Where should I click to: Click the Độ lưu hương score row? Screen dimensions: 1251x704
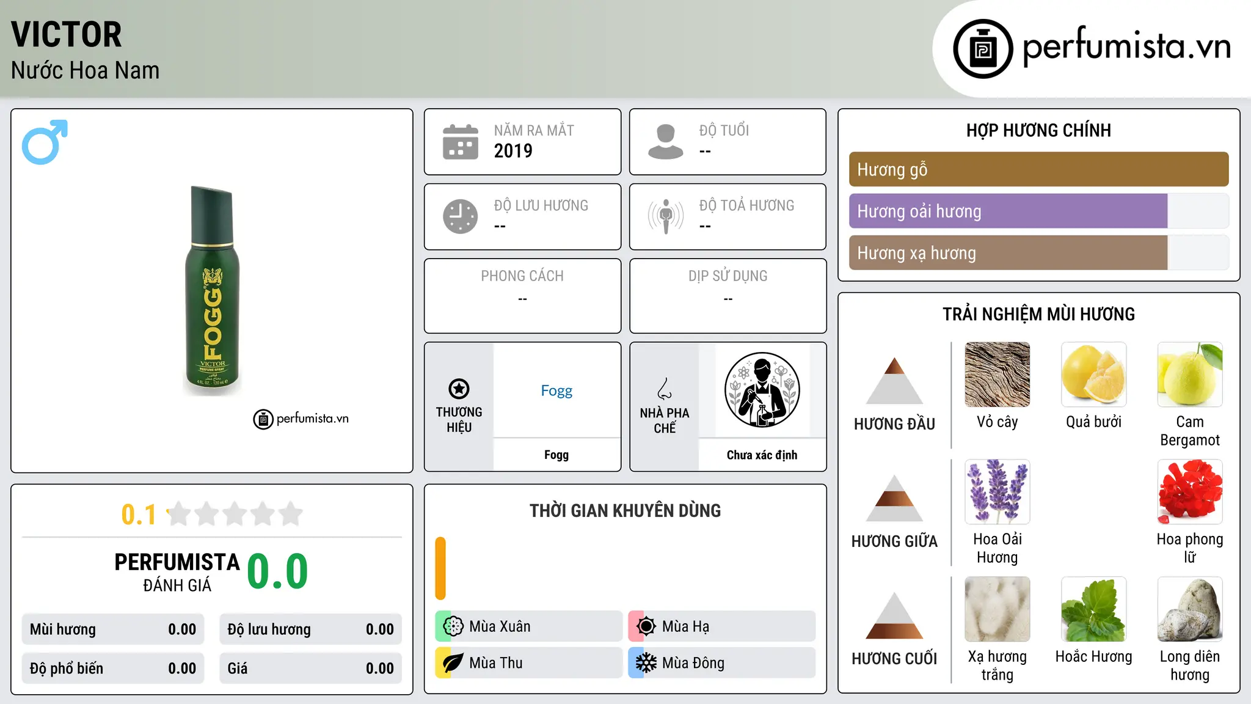pyautogui.click(x=310, y=629)
